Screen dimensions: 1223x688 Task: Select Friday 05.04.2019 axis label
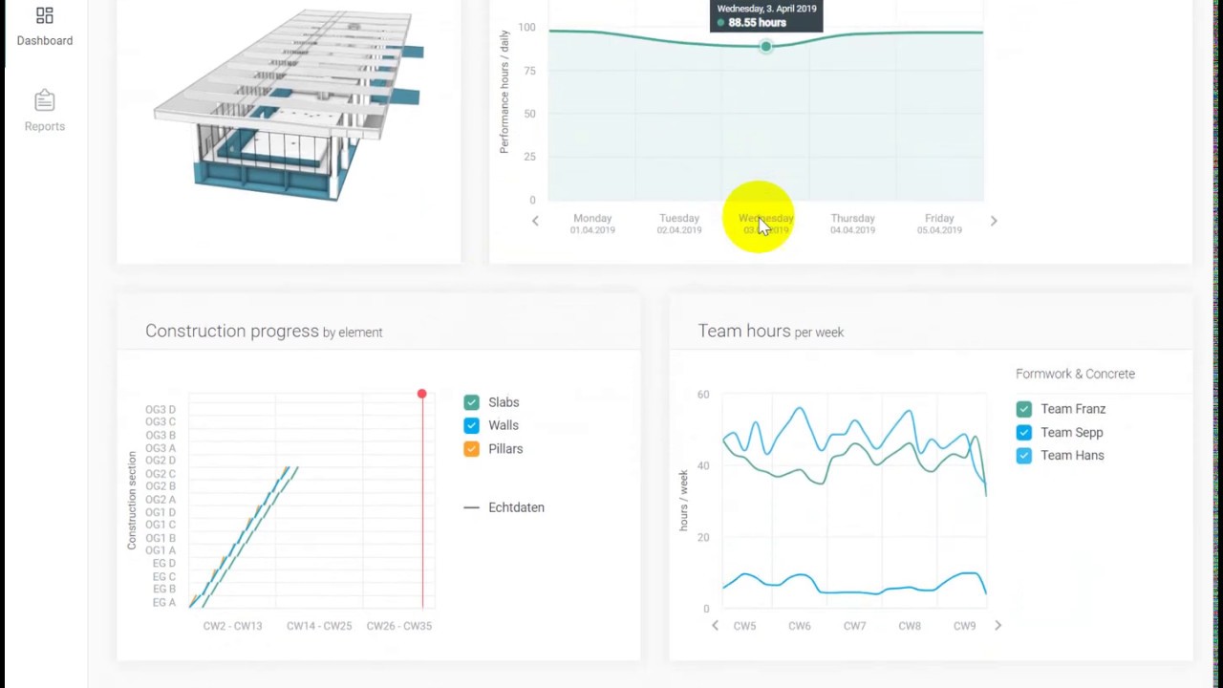(939, 224)
